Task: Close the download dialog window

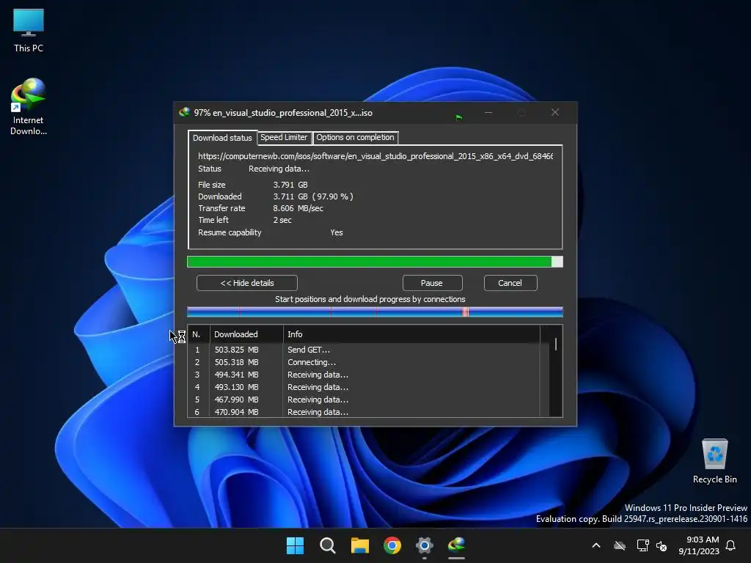Action: point(555,112)
